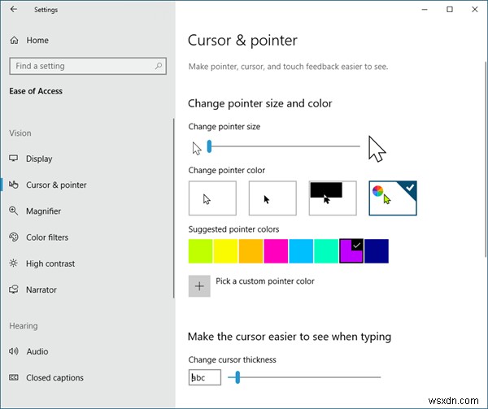488x409 pixels.
Task: Pick the pink magenta pointer color
Action: coord(276,251)
